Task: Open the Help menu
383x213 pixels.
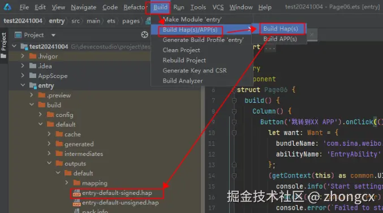Action: click(265, 7)
